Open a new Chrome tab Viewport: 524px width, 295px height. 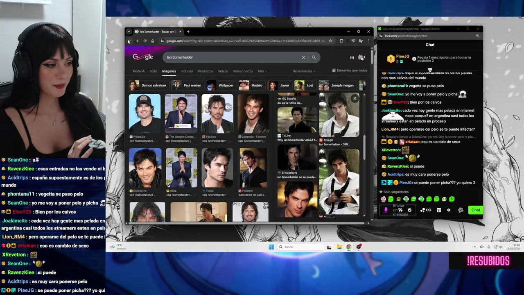coord(188,32)
